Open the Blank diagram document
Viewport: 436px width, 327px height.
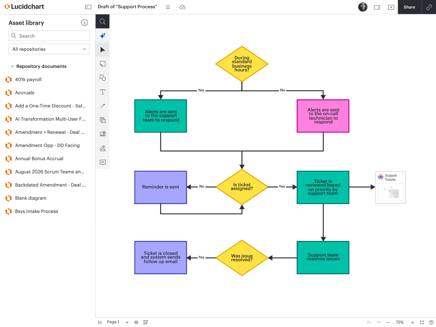coord(30,198)
